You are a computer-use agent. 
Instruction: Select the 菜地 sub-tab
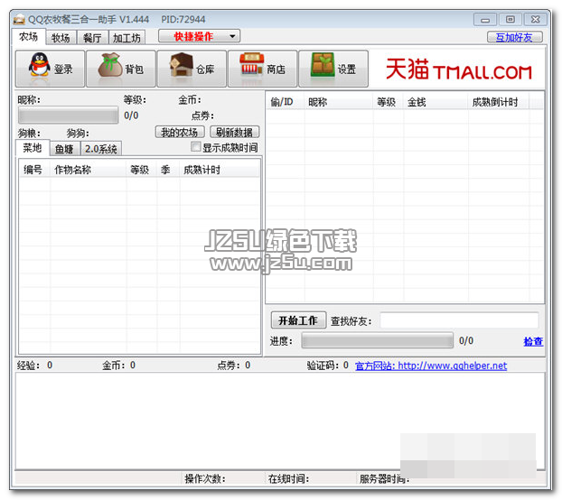(x=33, y=147)
